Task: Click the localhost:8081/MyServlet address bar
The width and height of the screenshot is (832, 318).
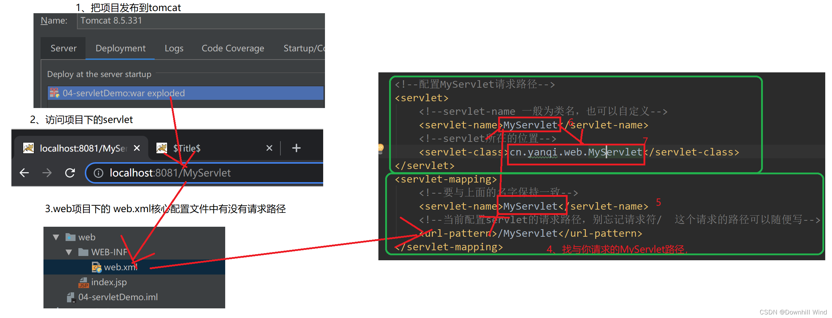Action: (x=205, y=173)
